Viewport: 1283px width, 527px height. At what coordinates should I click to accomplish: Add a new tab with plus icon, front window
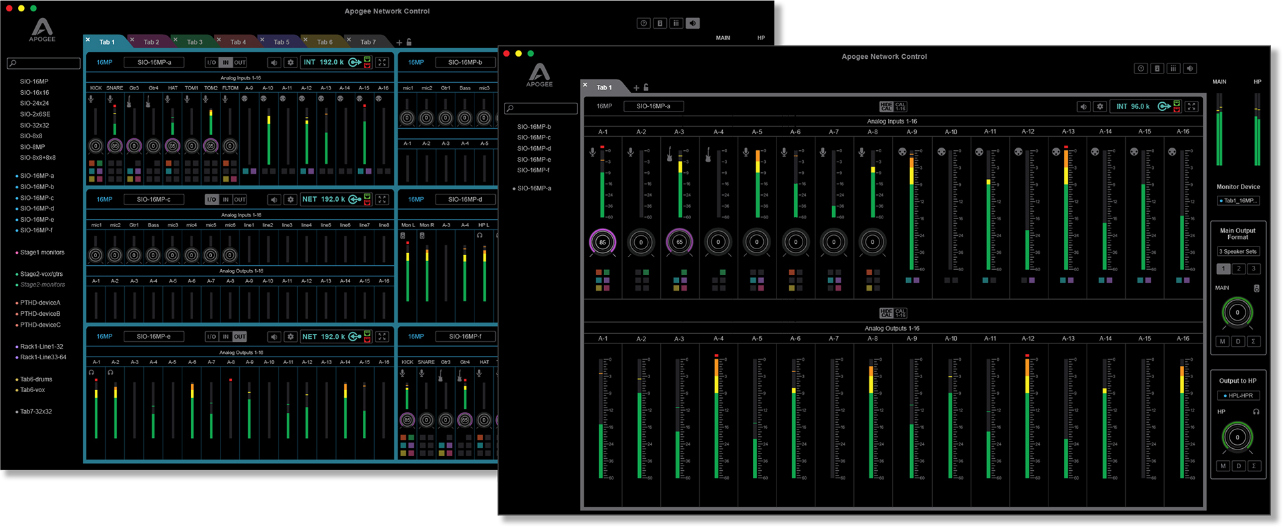point(636,87)
